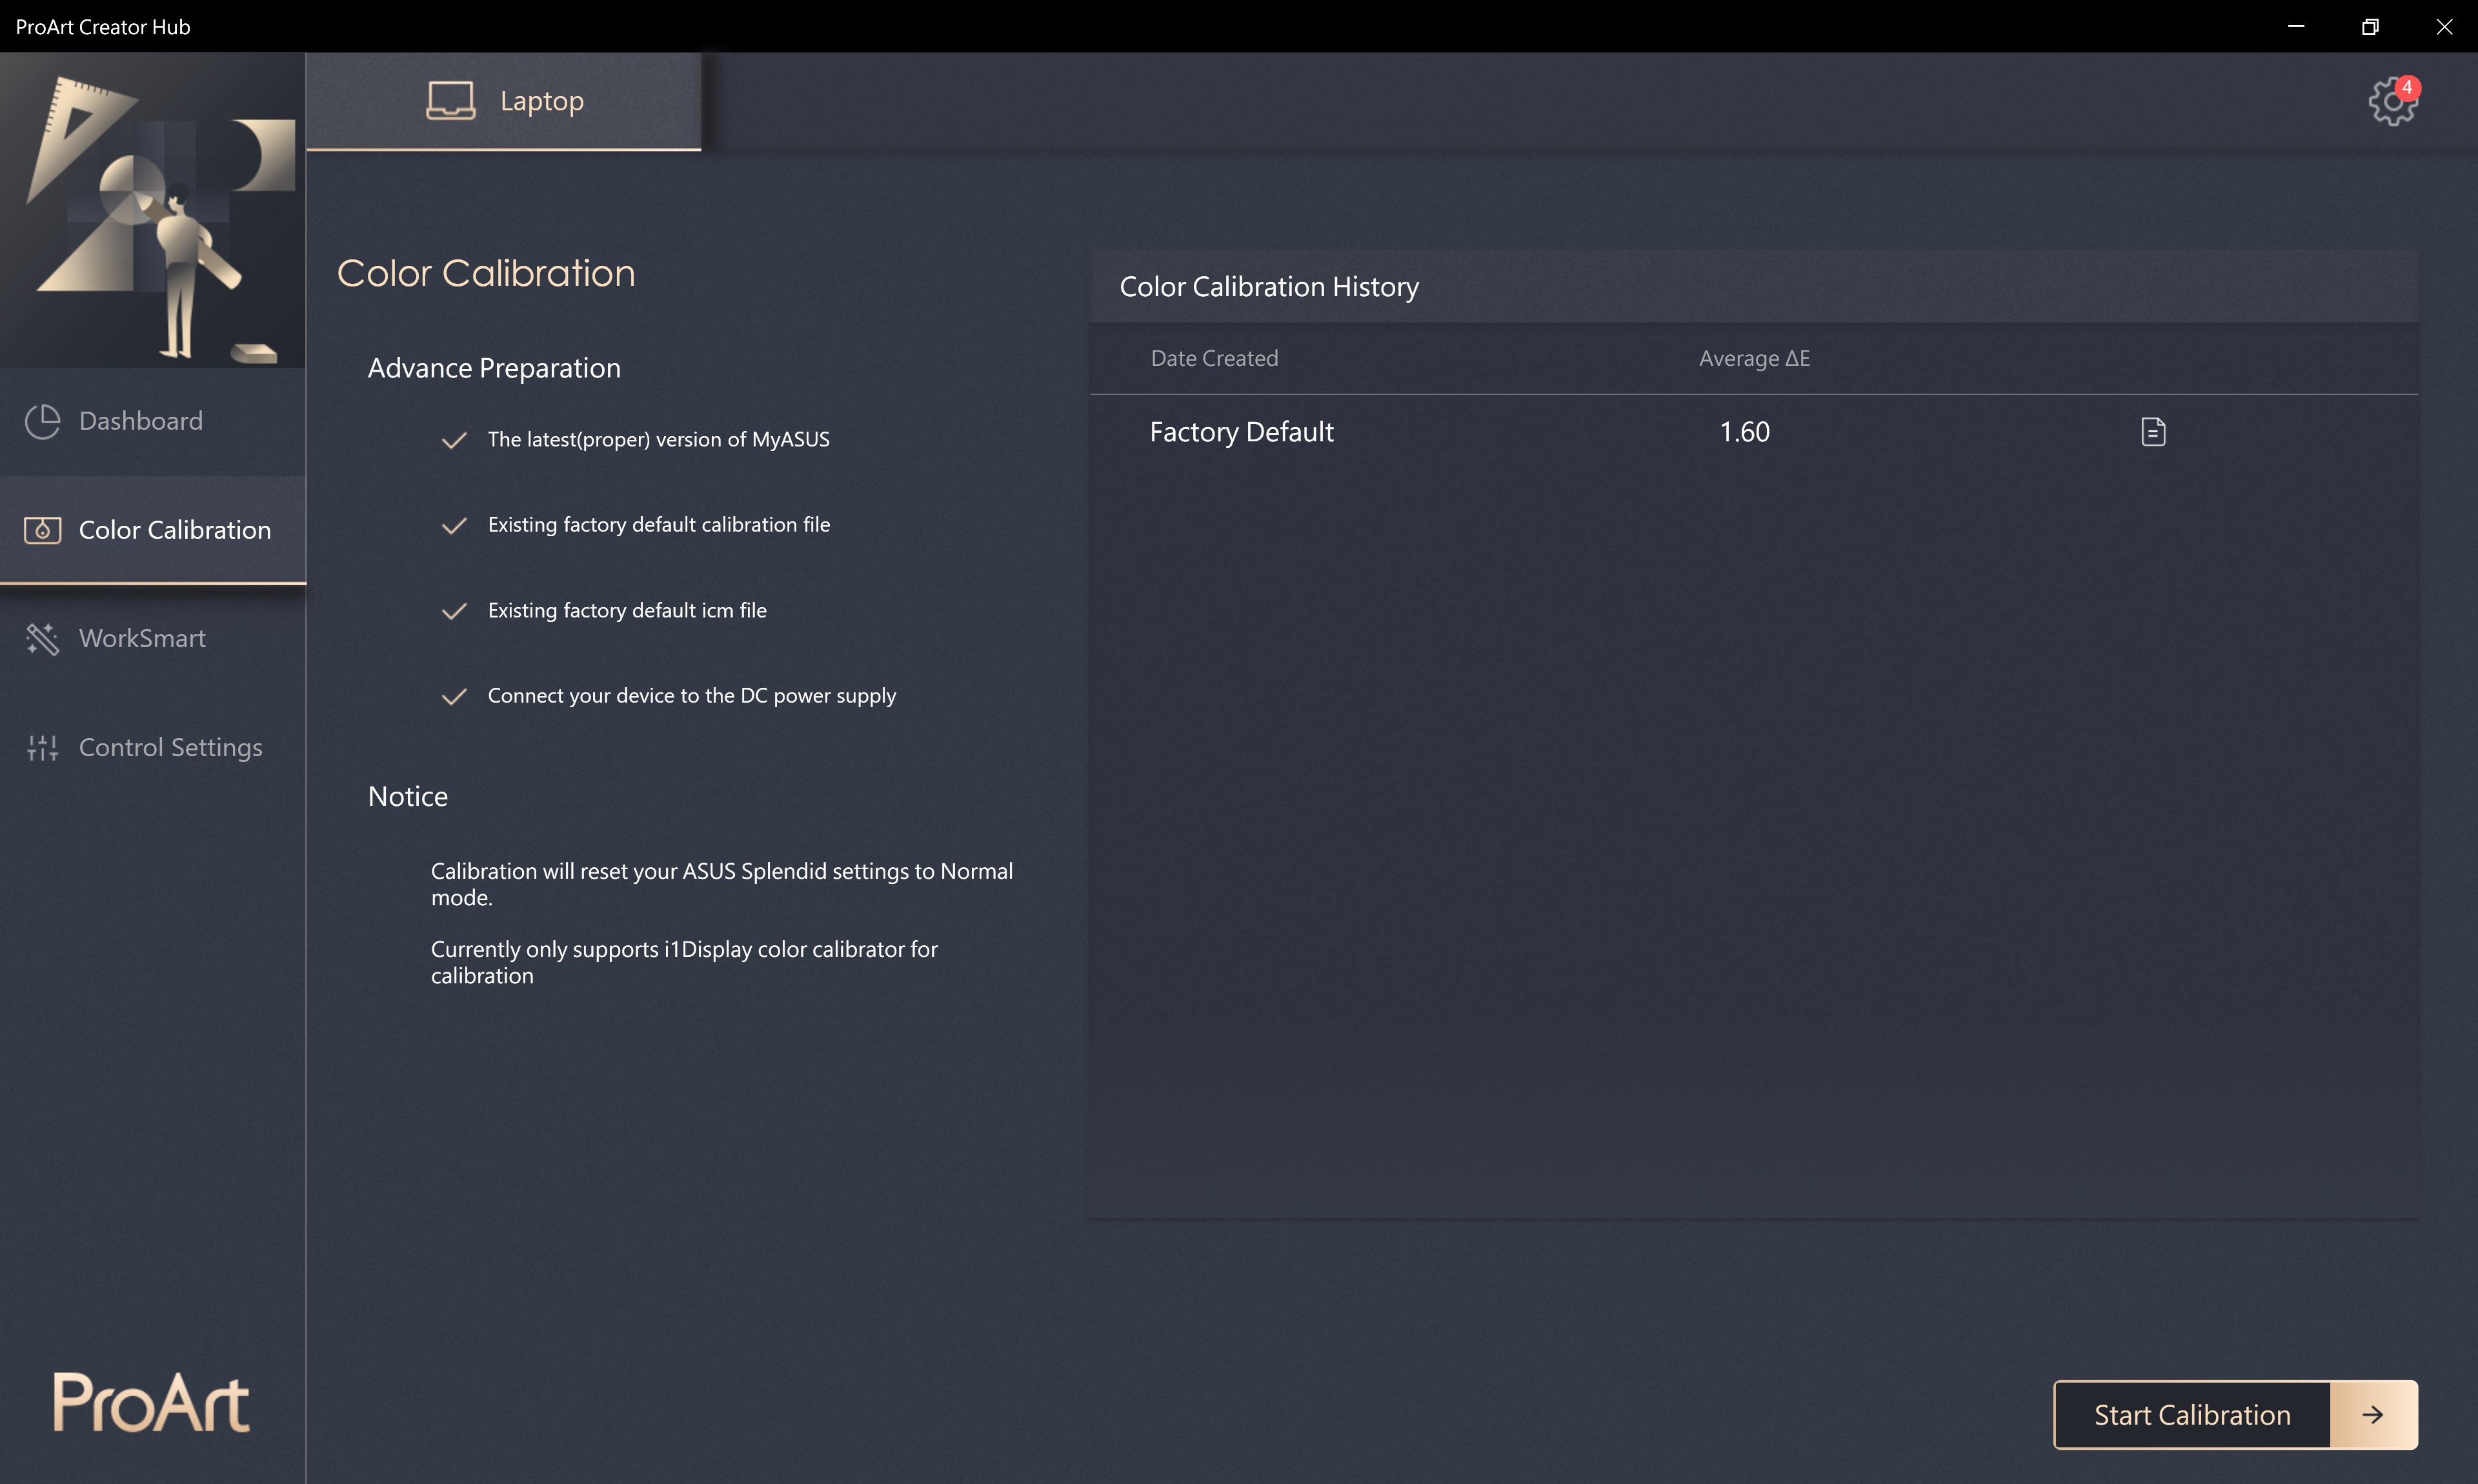Image resolution: width=2478 pixels, height=1484 pixels.
Task: Click the arrow on Start Calibration
Action: pos(2372,1414)
